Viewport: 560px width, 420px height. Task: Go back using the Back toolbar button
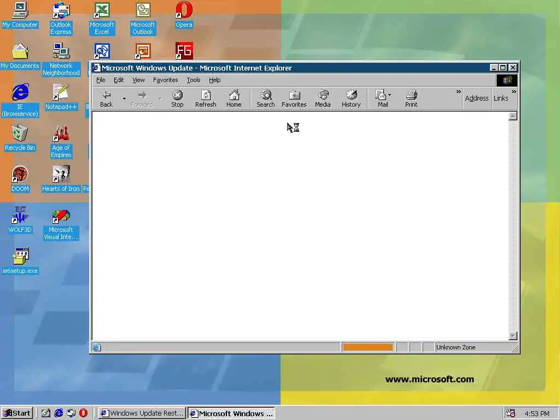[106, 98]
